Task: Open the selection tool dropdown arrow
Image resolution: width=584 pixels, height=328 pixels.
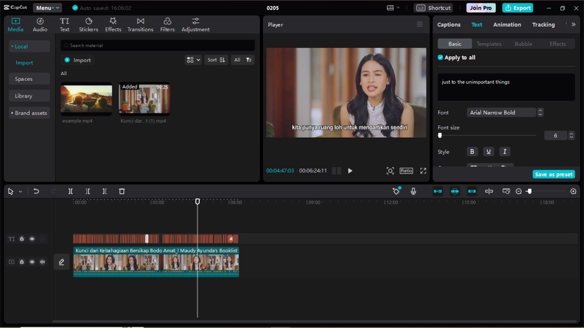Action: click(21, 191)
